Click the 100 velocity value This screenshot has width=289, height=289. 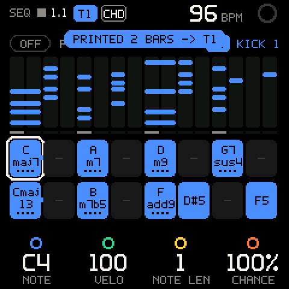tap(108, 263)
